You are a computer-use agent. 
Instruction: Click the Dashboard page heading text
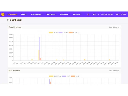pos(16,20)
